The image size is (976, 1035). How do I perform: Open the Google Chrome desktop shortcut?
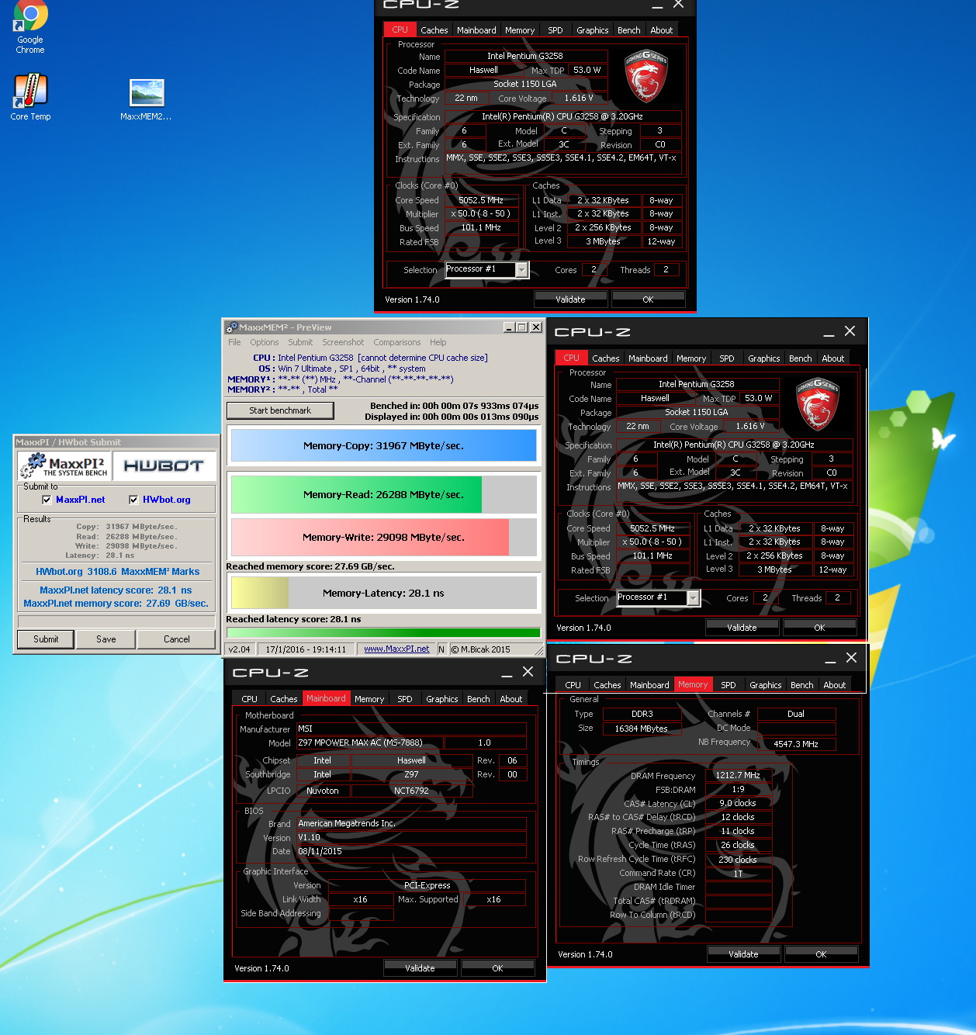tap(30, 27)
